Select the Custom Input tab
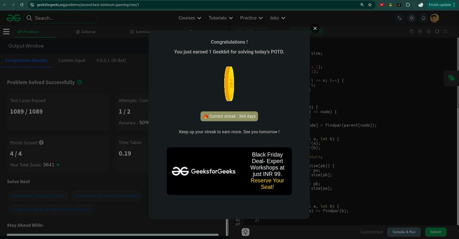Viewport: 459px width, 239px height. (72, 61)
